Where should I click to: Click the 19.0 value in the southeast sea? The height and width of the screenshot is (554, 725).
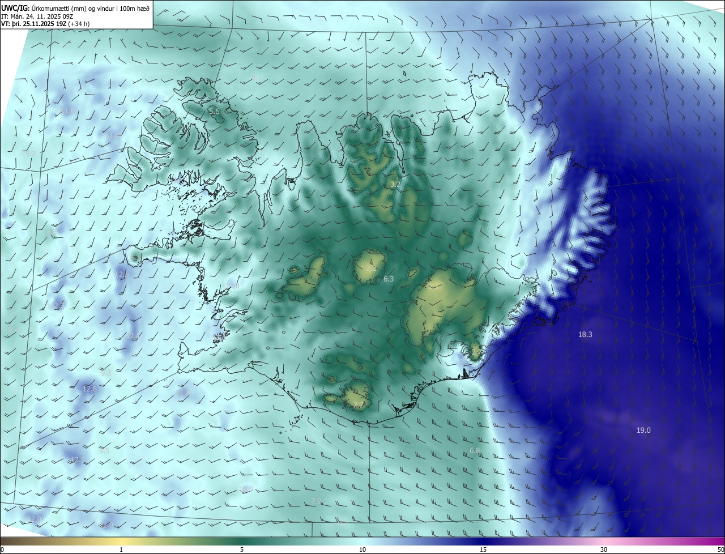point(643,431)
